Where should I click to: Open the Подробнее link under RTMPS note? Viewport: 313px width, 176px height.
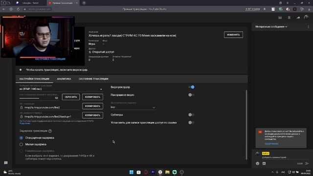[x=25, y=123]
